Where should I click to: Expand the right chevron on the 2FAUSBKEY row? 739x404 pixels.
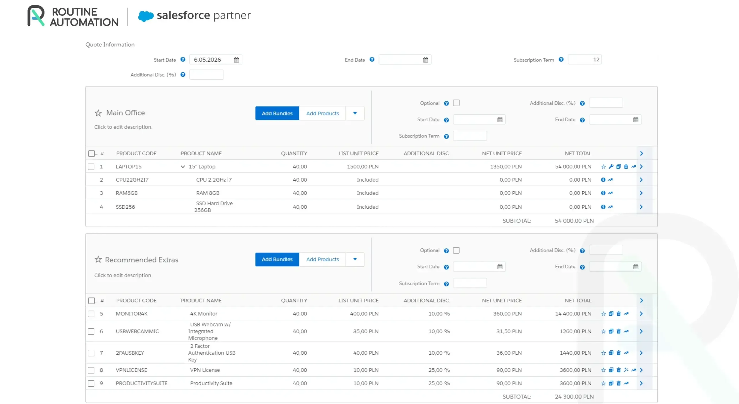point(641,353)
